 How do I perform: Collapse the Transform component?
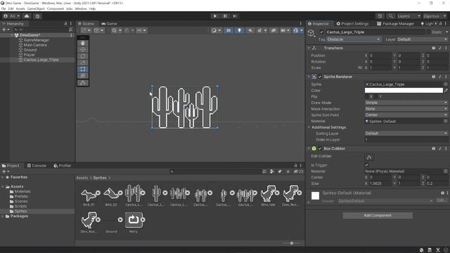(309, 48)
